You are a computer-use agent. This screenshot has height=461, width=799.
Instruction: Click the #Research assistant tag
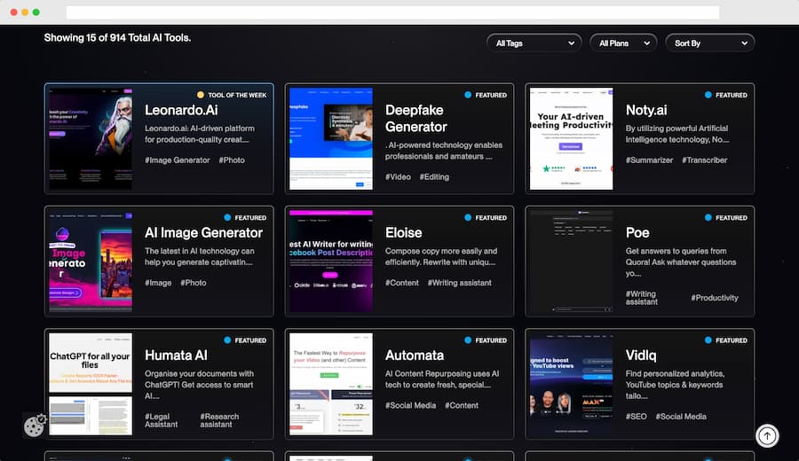pos(219,420)
